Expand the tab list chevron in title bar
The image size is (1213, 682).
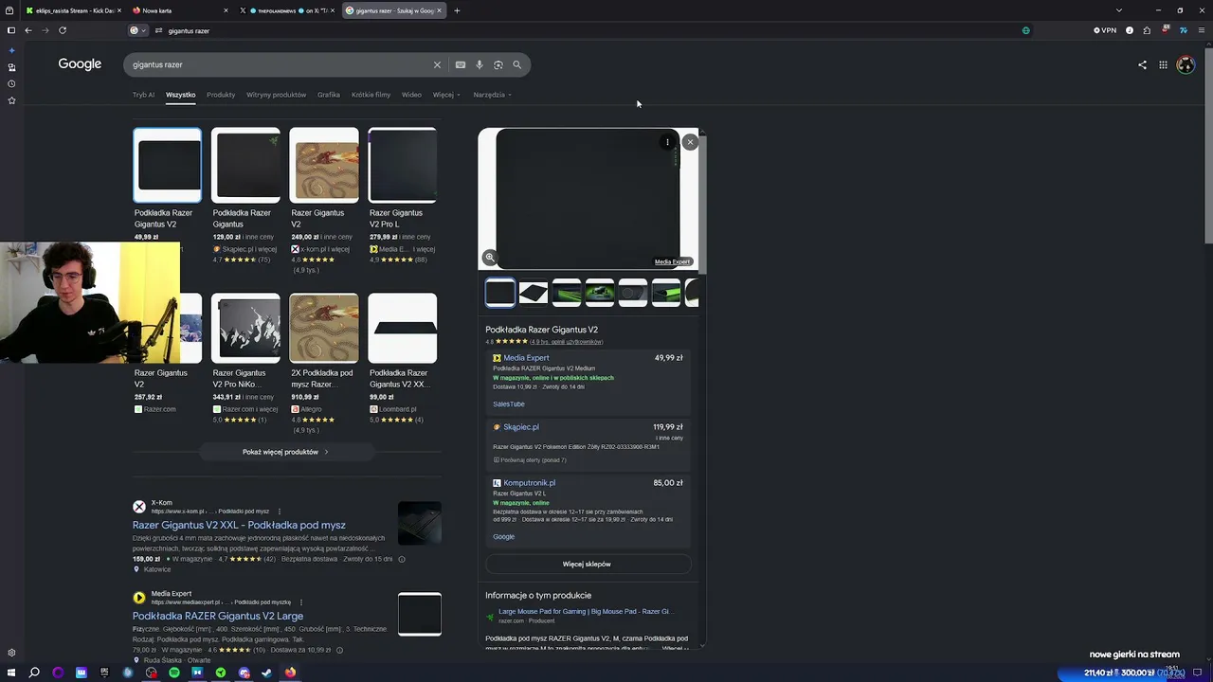point(1119,10)
